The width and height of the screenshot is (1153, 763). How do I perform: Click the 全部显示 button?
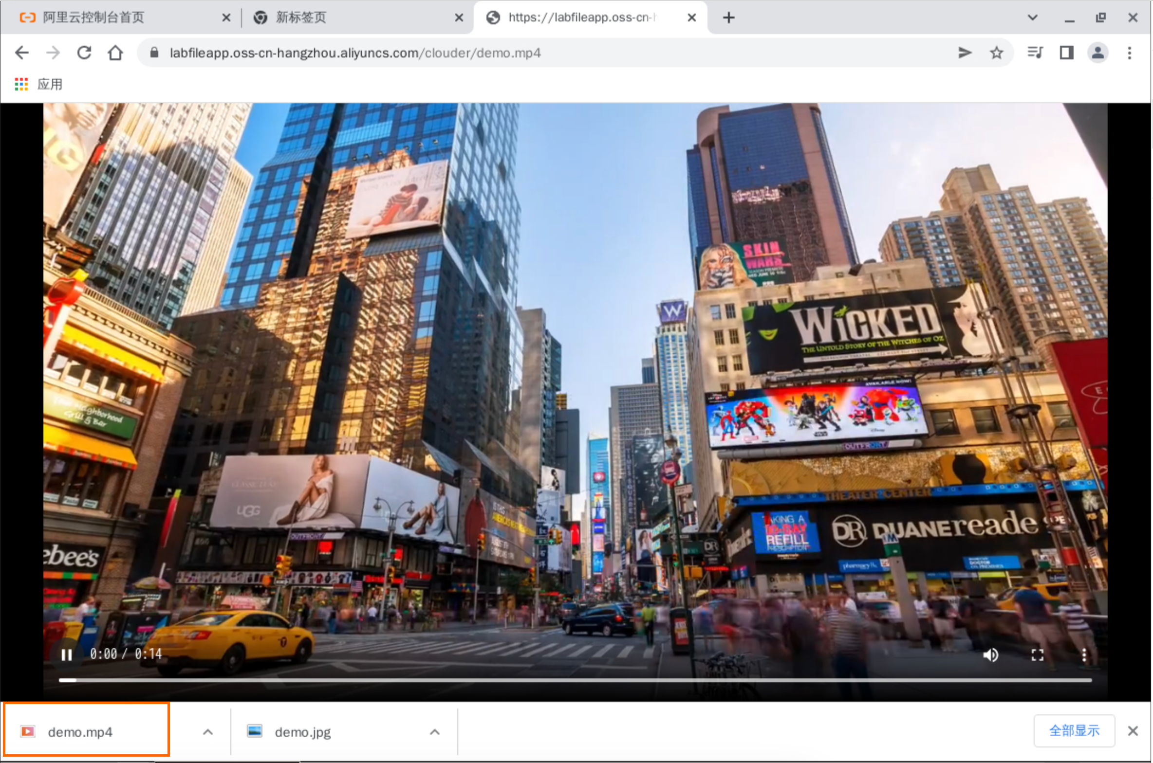pyautogui.click(x=1074, y=730)
